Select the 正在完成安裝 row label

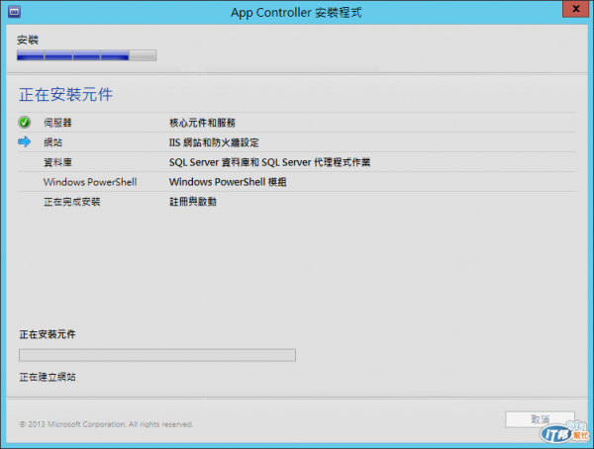[x=72, y=202]
